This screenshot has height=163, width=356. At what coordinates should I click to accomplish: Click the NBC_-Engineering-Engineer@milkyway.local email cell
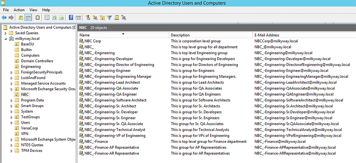pos(291,71)
